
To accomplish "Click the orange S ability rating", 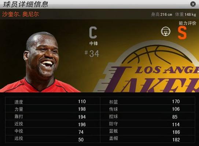I will tap(182, 33).
